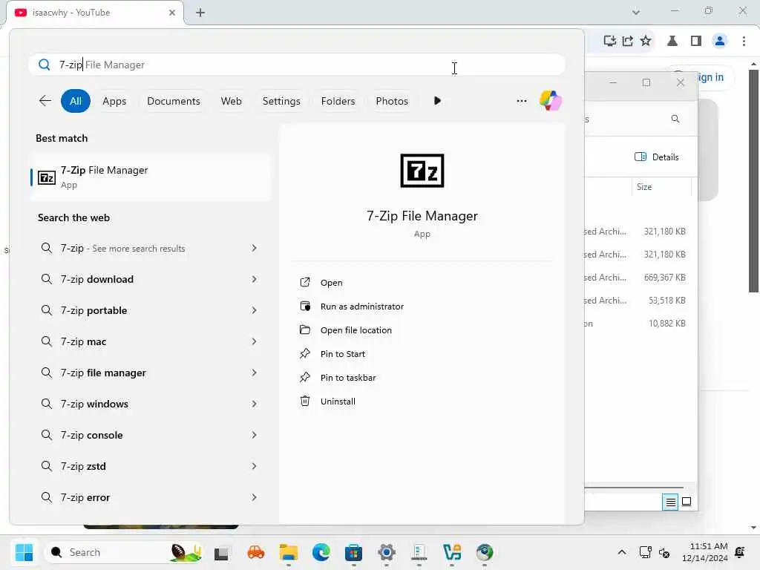This screenshot has height=570, width=760.
Task: Run 7-Zip as administrator
Action: 361,307
